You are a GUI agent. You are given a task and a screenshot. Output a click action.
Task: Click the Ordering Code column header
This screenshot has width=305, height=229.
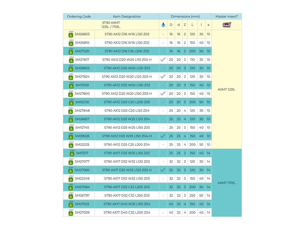click(79, 16)
